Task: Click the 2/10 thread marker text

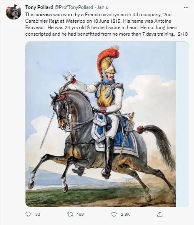Action: [x=183, y=34]
